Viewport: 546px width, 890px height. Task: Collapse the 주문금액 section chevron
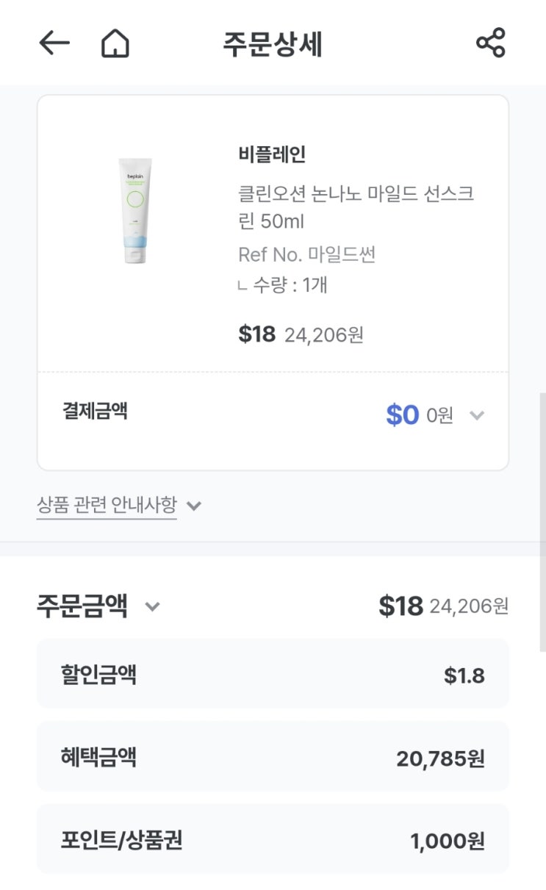[x=152, y=607]
